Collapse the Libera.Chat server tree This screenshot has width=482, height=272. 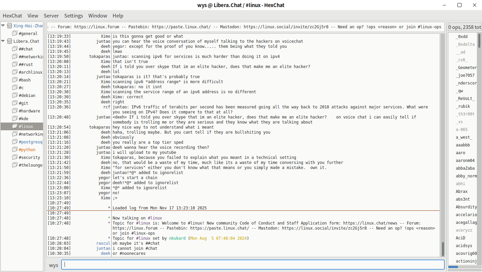point(3,41)
